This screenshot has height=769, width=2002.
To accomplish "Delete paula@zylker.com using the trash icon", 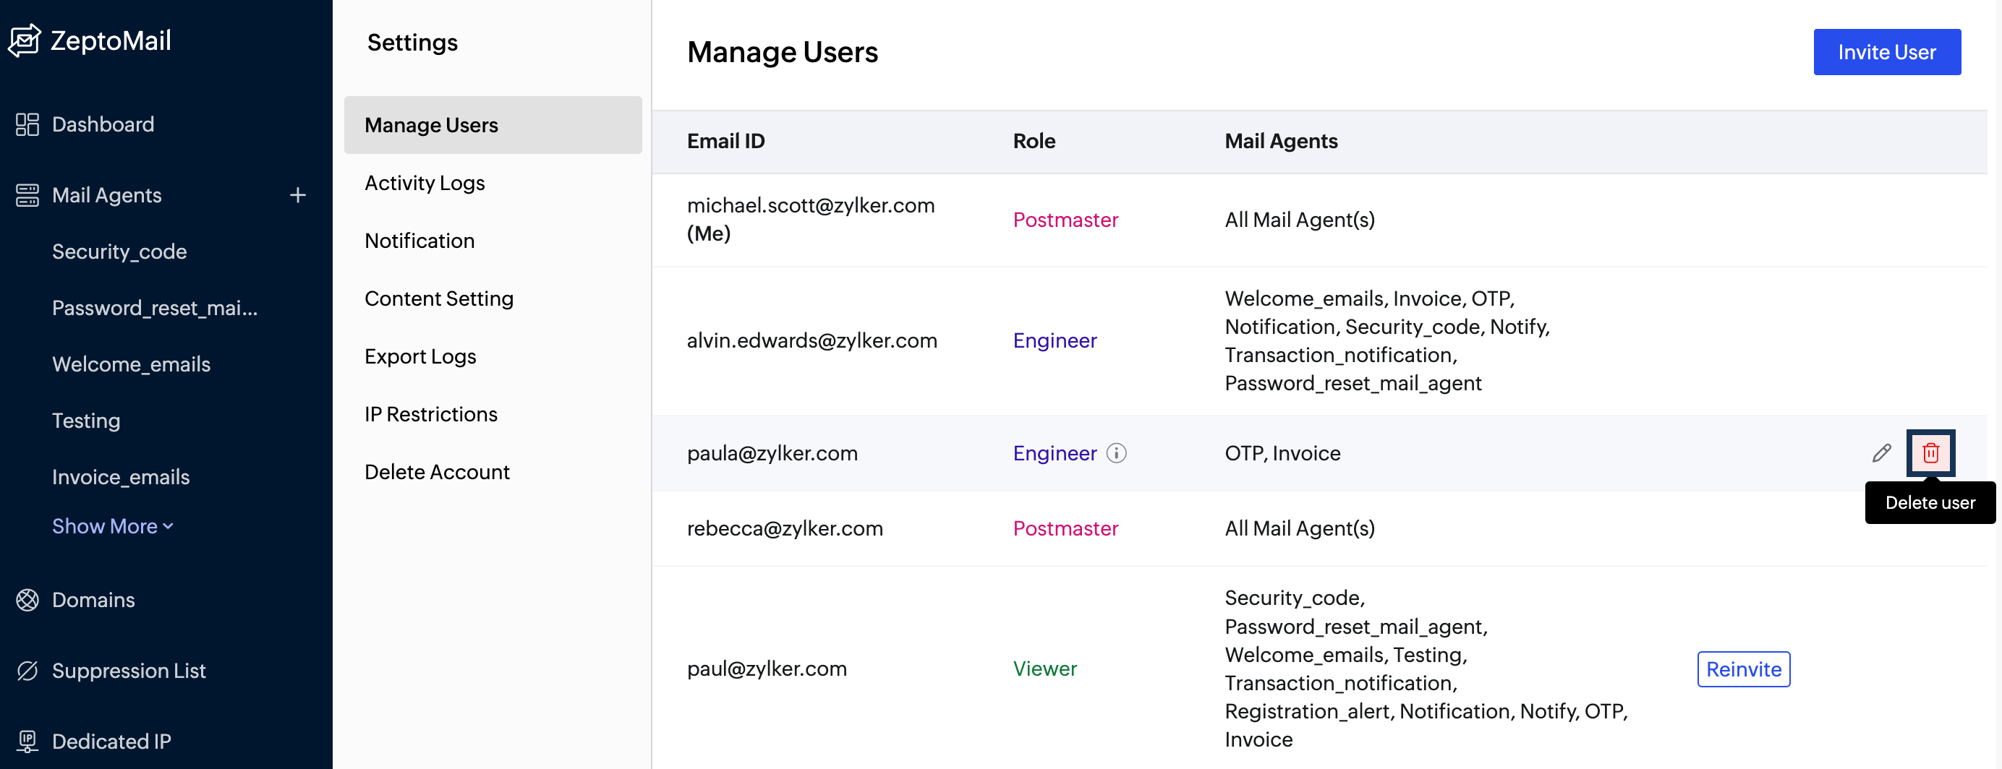I will coord(1930,453).
